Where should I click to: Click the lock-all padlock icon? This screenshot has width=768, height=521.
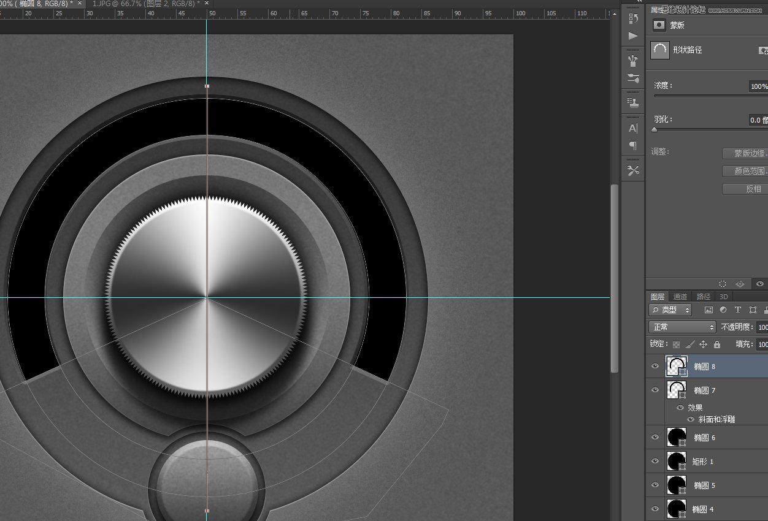coord(716,344)
